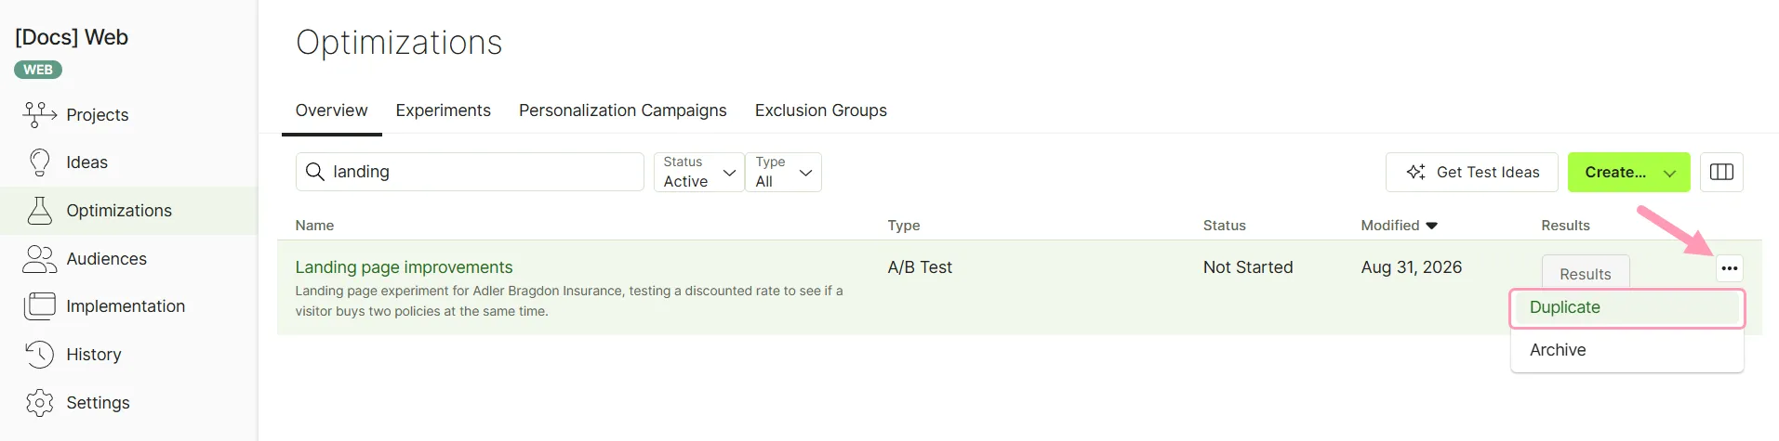Screen dimensions: 1779x441
Task: Open the Audiences people icon
Action: 39,259
